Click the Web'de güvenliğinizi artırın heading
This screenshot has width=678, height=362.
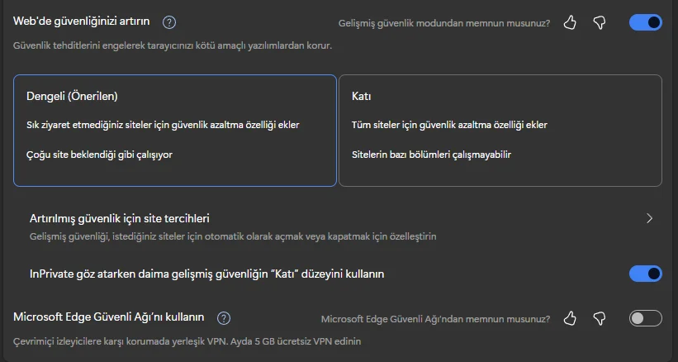point(83,22)
